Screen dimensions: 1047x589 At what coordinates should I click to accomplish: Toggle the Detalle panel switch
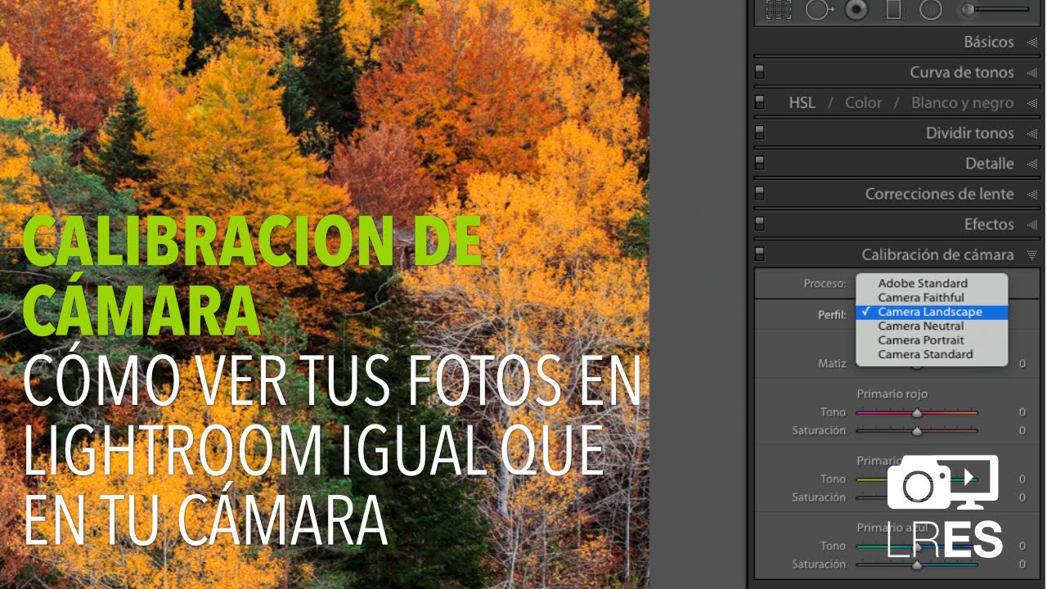tap(759, 163)
